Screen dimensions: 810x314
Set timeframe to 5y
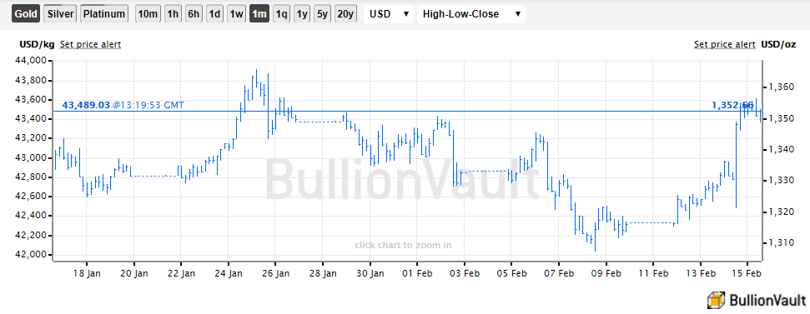click(322, 14)
